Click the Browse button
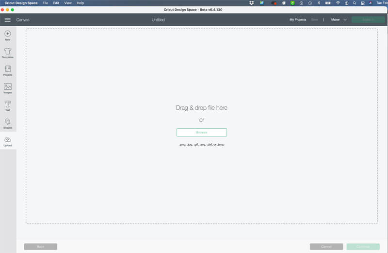 coord(202,132)
